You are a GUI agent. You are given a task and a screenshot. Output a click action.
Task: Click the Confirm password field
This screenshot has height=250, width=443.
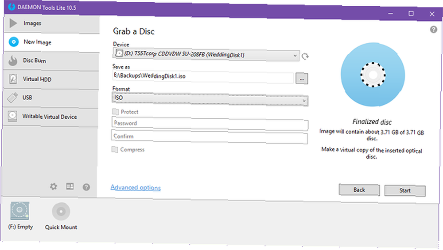coord(210,136)
